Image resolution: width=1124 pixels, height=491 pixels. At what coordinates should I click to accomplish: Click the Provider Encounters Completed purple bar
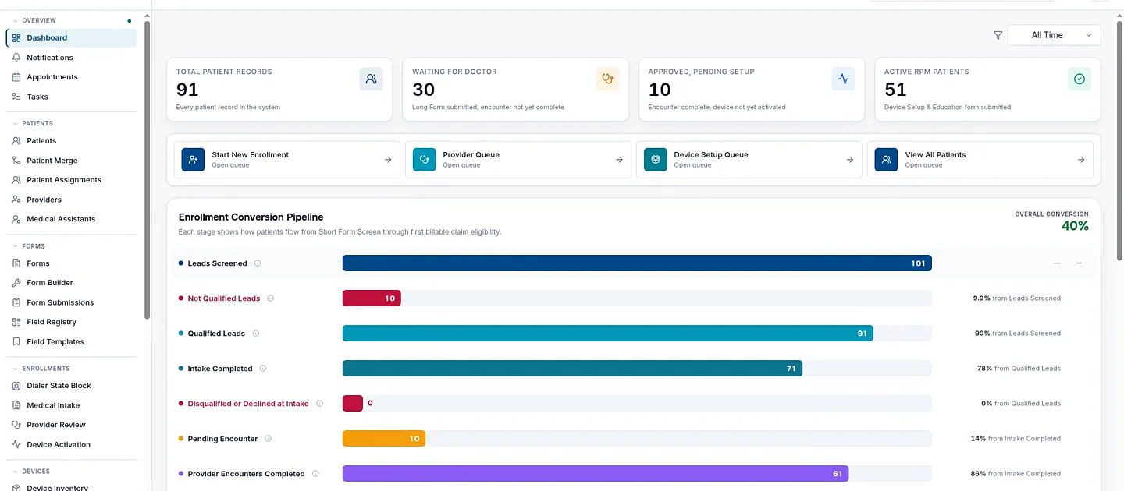pos(596,474)
